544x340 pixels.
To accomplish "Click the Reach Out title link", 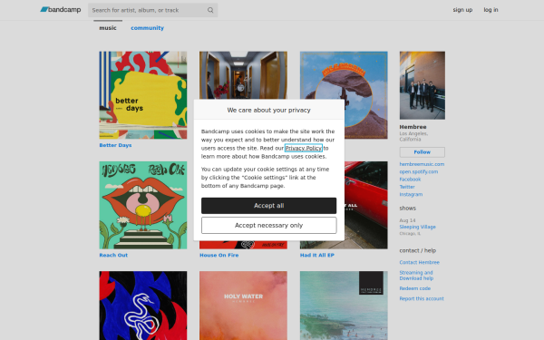I will click(113, 255).
